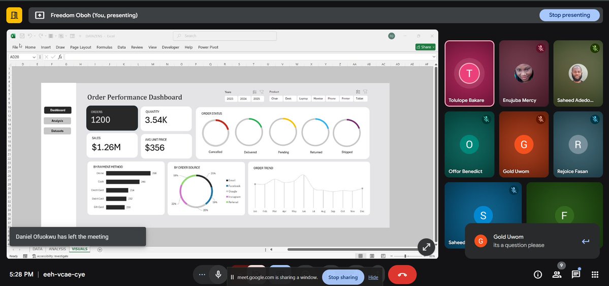Toggle multi-select on the Years slicer
609x286 pixels.
tap(255, 92)
